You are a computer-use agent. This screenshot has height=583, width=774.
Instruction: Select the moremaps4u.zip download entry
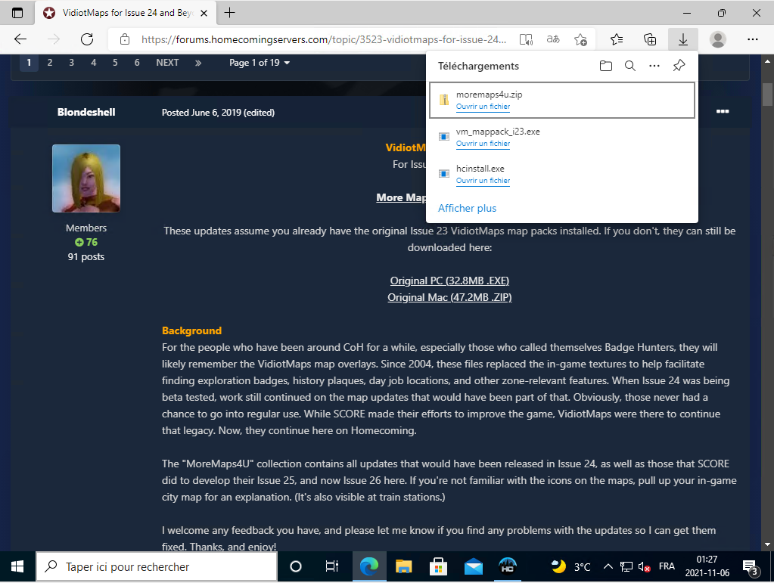coord(562,100)
